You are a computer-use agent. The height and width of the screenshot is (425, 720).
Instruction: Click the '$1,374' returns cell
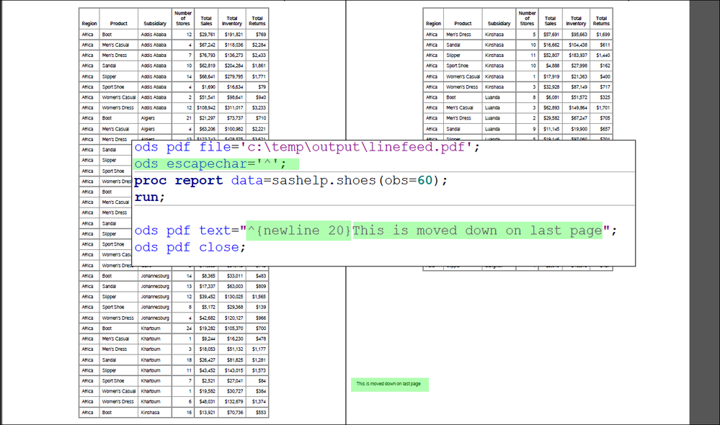[259, 402]
